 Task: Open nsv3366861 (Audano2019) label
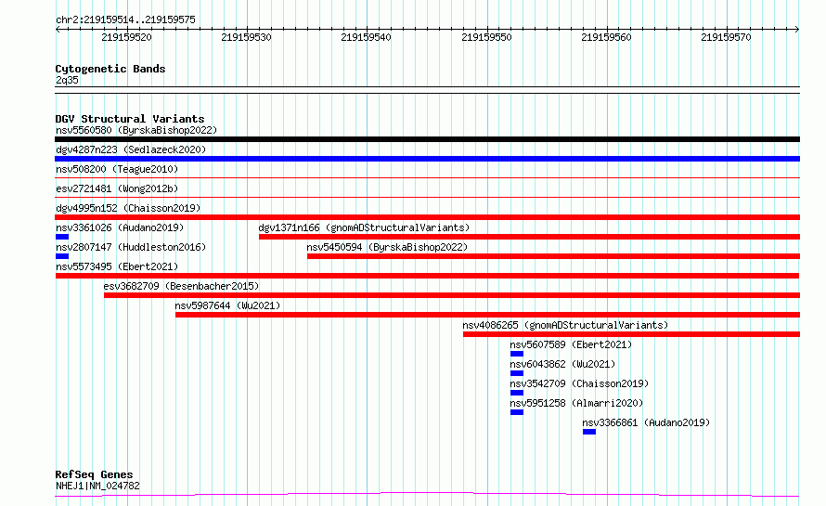coord(646,422)
